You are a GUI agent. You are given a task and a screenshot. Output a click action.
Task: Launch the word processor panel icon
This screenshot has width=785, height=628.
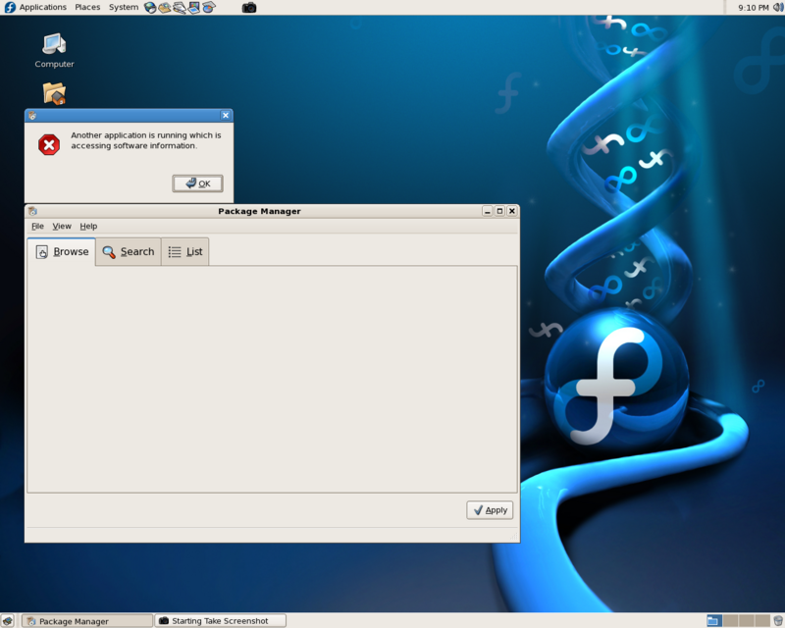(180, 8)
